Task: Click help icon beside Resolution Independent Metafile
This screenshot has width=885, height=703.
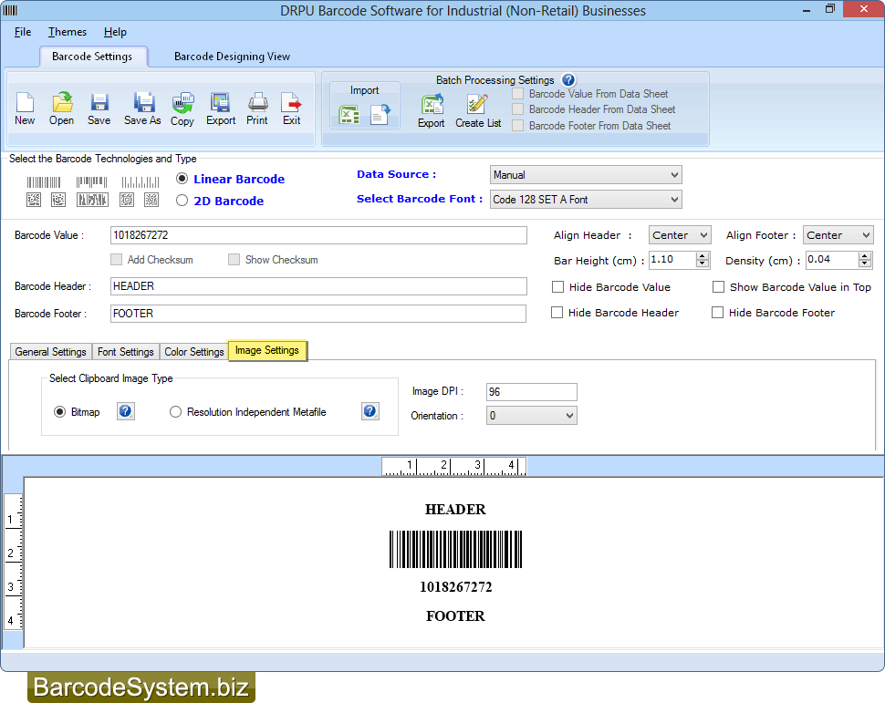Action: pos(370,411)
